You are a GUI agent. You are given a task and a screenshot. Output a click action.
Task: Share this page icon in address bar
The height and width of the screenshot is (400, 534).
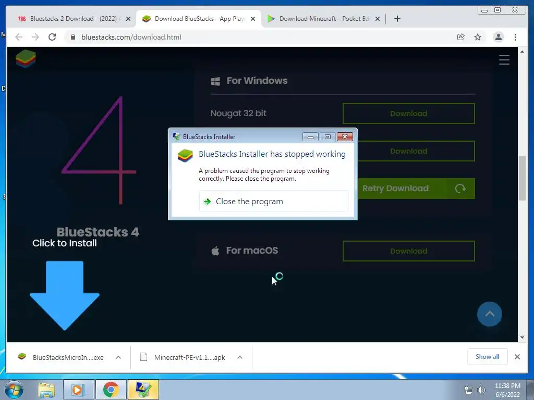point(461,37)
